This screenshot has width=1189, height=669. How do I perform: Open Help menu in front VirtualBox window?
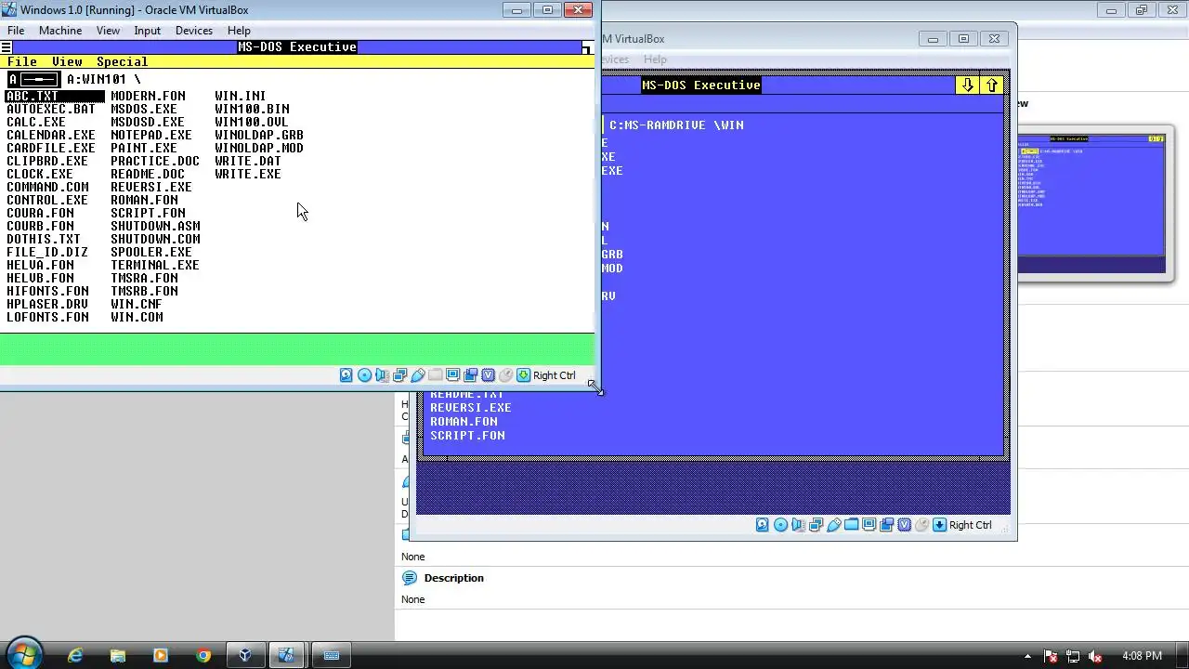[239, 31]
